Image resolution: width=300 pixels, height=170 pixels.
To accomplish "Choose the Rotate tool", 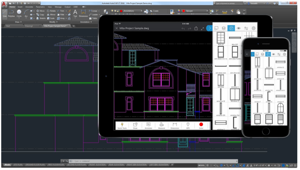I will click(x=51, y=11).
